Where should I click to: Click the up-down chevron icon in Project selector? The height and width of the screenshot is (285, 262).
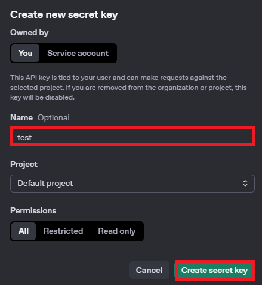click(x=245, y=183)
